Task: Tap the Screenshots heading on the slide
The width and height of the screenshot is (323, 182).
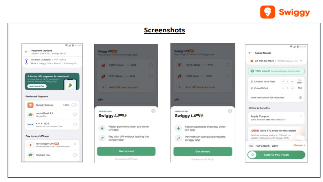Action: 164,30
